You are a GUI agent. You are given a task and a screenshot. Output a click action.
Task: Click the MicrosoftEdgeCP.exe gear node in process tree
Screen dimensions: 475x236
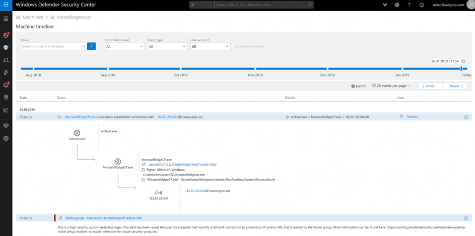(117, 162)
